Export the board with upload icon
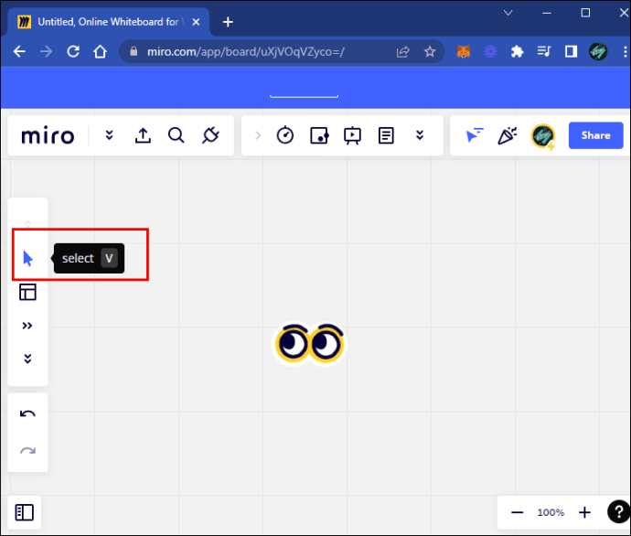Screen dimensions: 631x536 143,135
